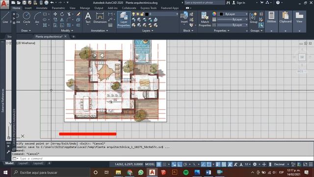This screenshot has width=314, height=177.
Task: Expand the Modify panel dropdown
Action: pos(67,30)
